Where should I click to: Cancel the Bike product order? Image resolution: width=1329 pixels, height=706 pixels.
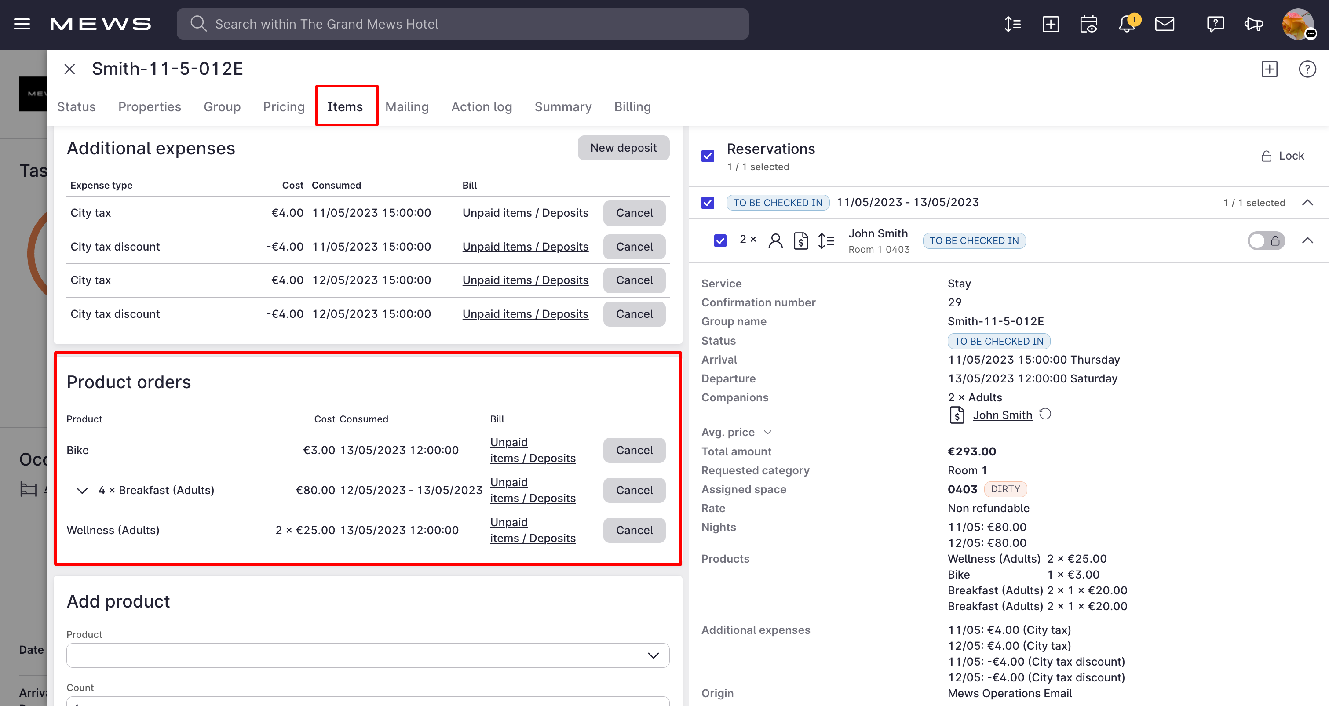634,450
